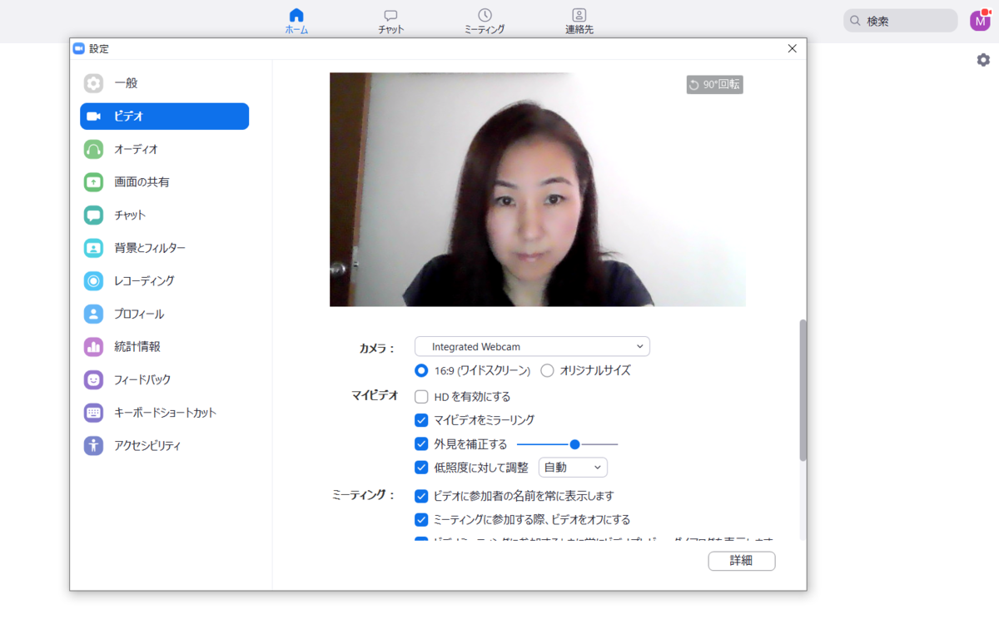Click the オーディオ headphone icon
The image size is (999, 624).
pos(93,149)
